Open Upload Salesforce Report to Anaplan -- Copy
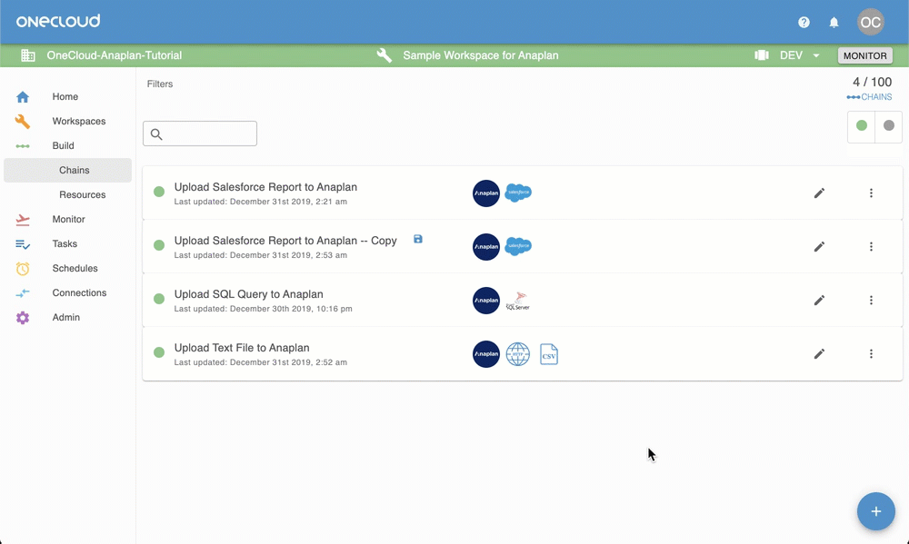Image resolution: width=909 pixels, height=544 pixels. point(285,241)
